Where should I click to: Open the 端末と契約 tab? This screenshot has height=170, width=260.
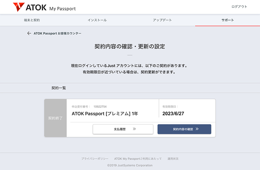click(32, 20)
